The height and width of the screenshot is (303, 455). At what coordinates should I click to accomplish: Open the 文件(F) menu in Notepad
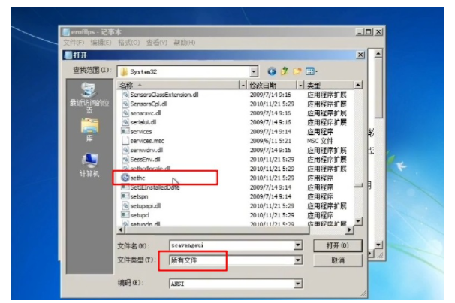pyautogui.click(x=74, y=43)
